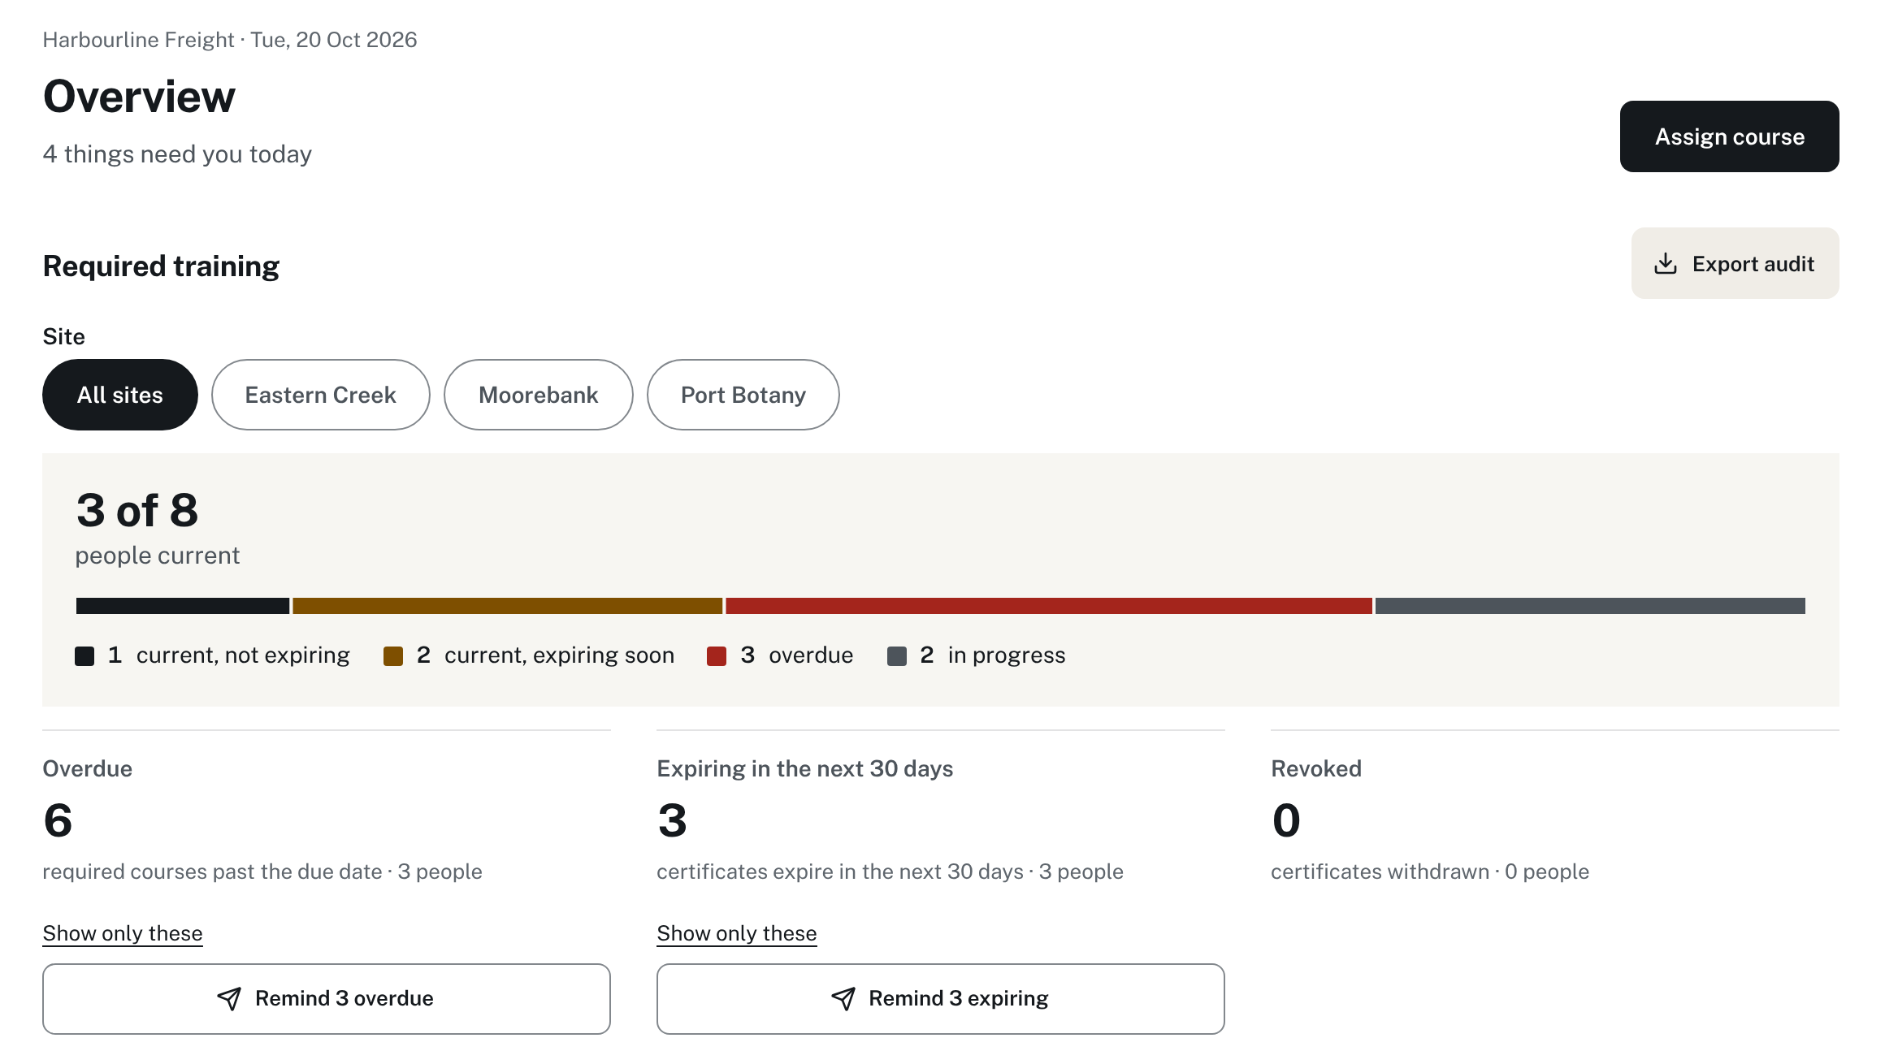Click the '3 of 8' people current figure
1885x1051 pixels.
(x=137, y=510)
